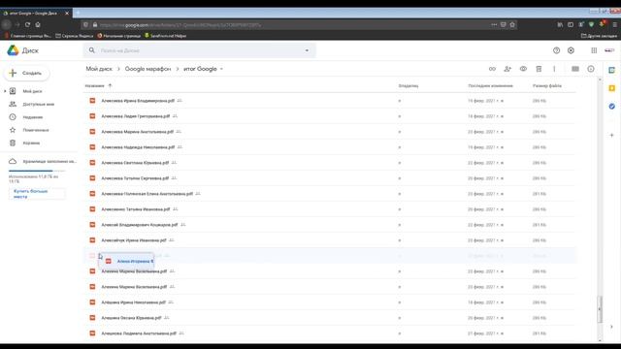This screenshot has width=621, height=349.
Task: Open the storage item with the cloud icon
Action: tap(43, 162)
